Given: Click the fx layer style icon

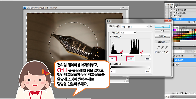Looking at the screenshot, I should point(177,93).
